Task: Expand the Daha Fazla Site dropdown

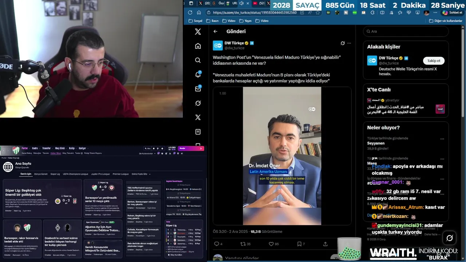Action: pyautogui.click(x=141, y=174)
